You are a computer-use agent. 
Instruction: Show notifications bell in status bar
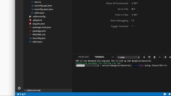pos(169,94)
